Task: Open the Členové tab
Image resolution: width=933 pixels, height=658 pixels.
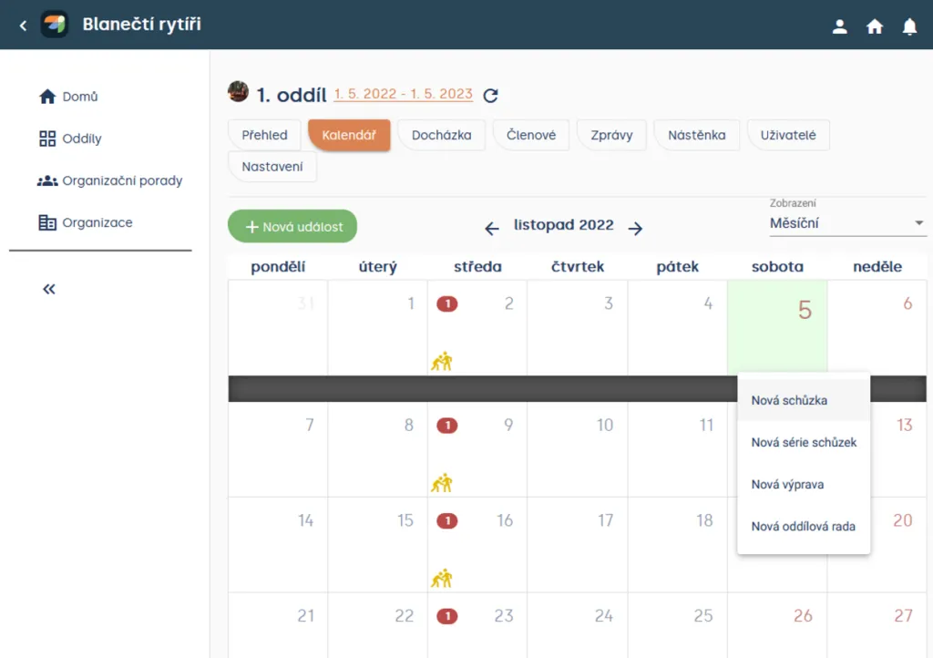Action: click(531, 135)
